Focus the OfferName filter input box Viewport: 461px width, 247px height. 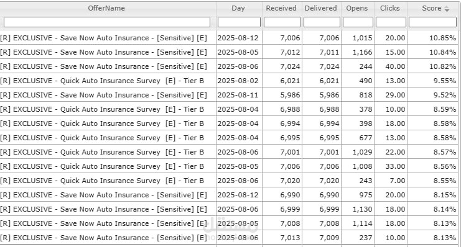pos(107,22)
